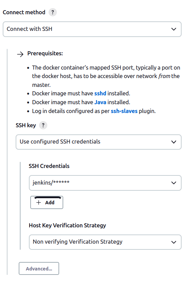This screenshot has width=186, height=282.
Task: Click the Advanced... button
Action: 39,268
